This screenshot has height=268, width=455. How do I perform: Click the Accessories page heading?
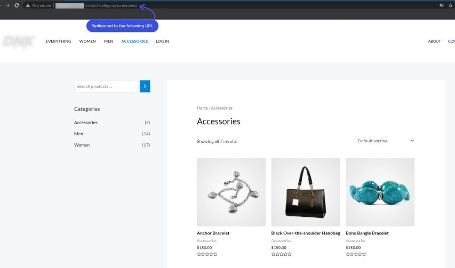click(x=219, y=121)
